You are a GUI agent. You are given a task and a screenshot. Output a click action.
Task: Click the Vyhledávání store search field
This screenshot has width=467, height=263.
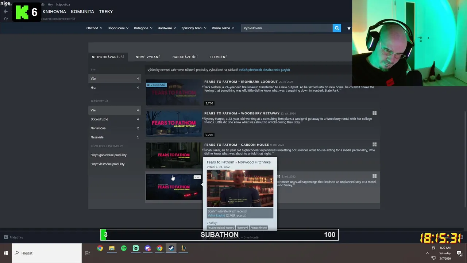287,28
